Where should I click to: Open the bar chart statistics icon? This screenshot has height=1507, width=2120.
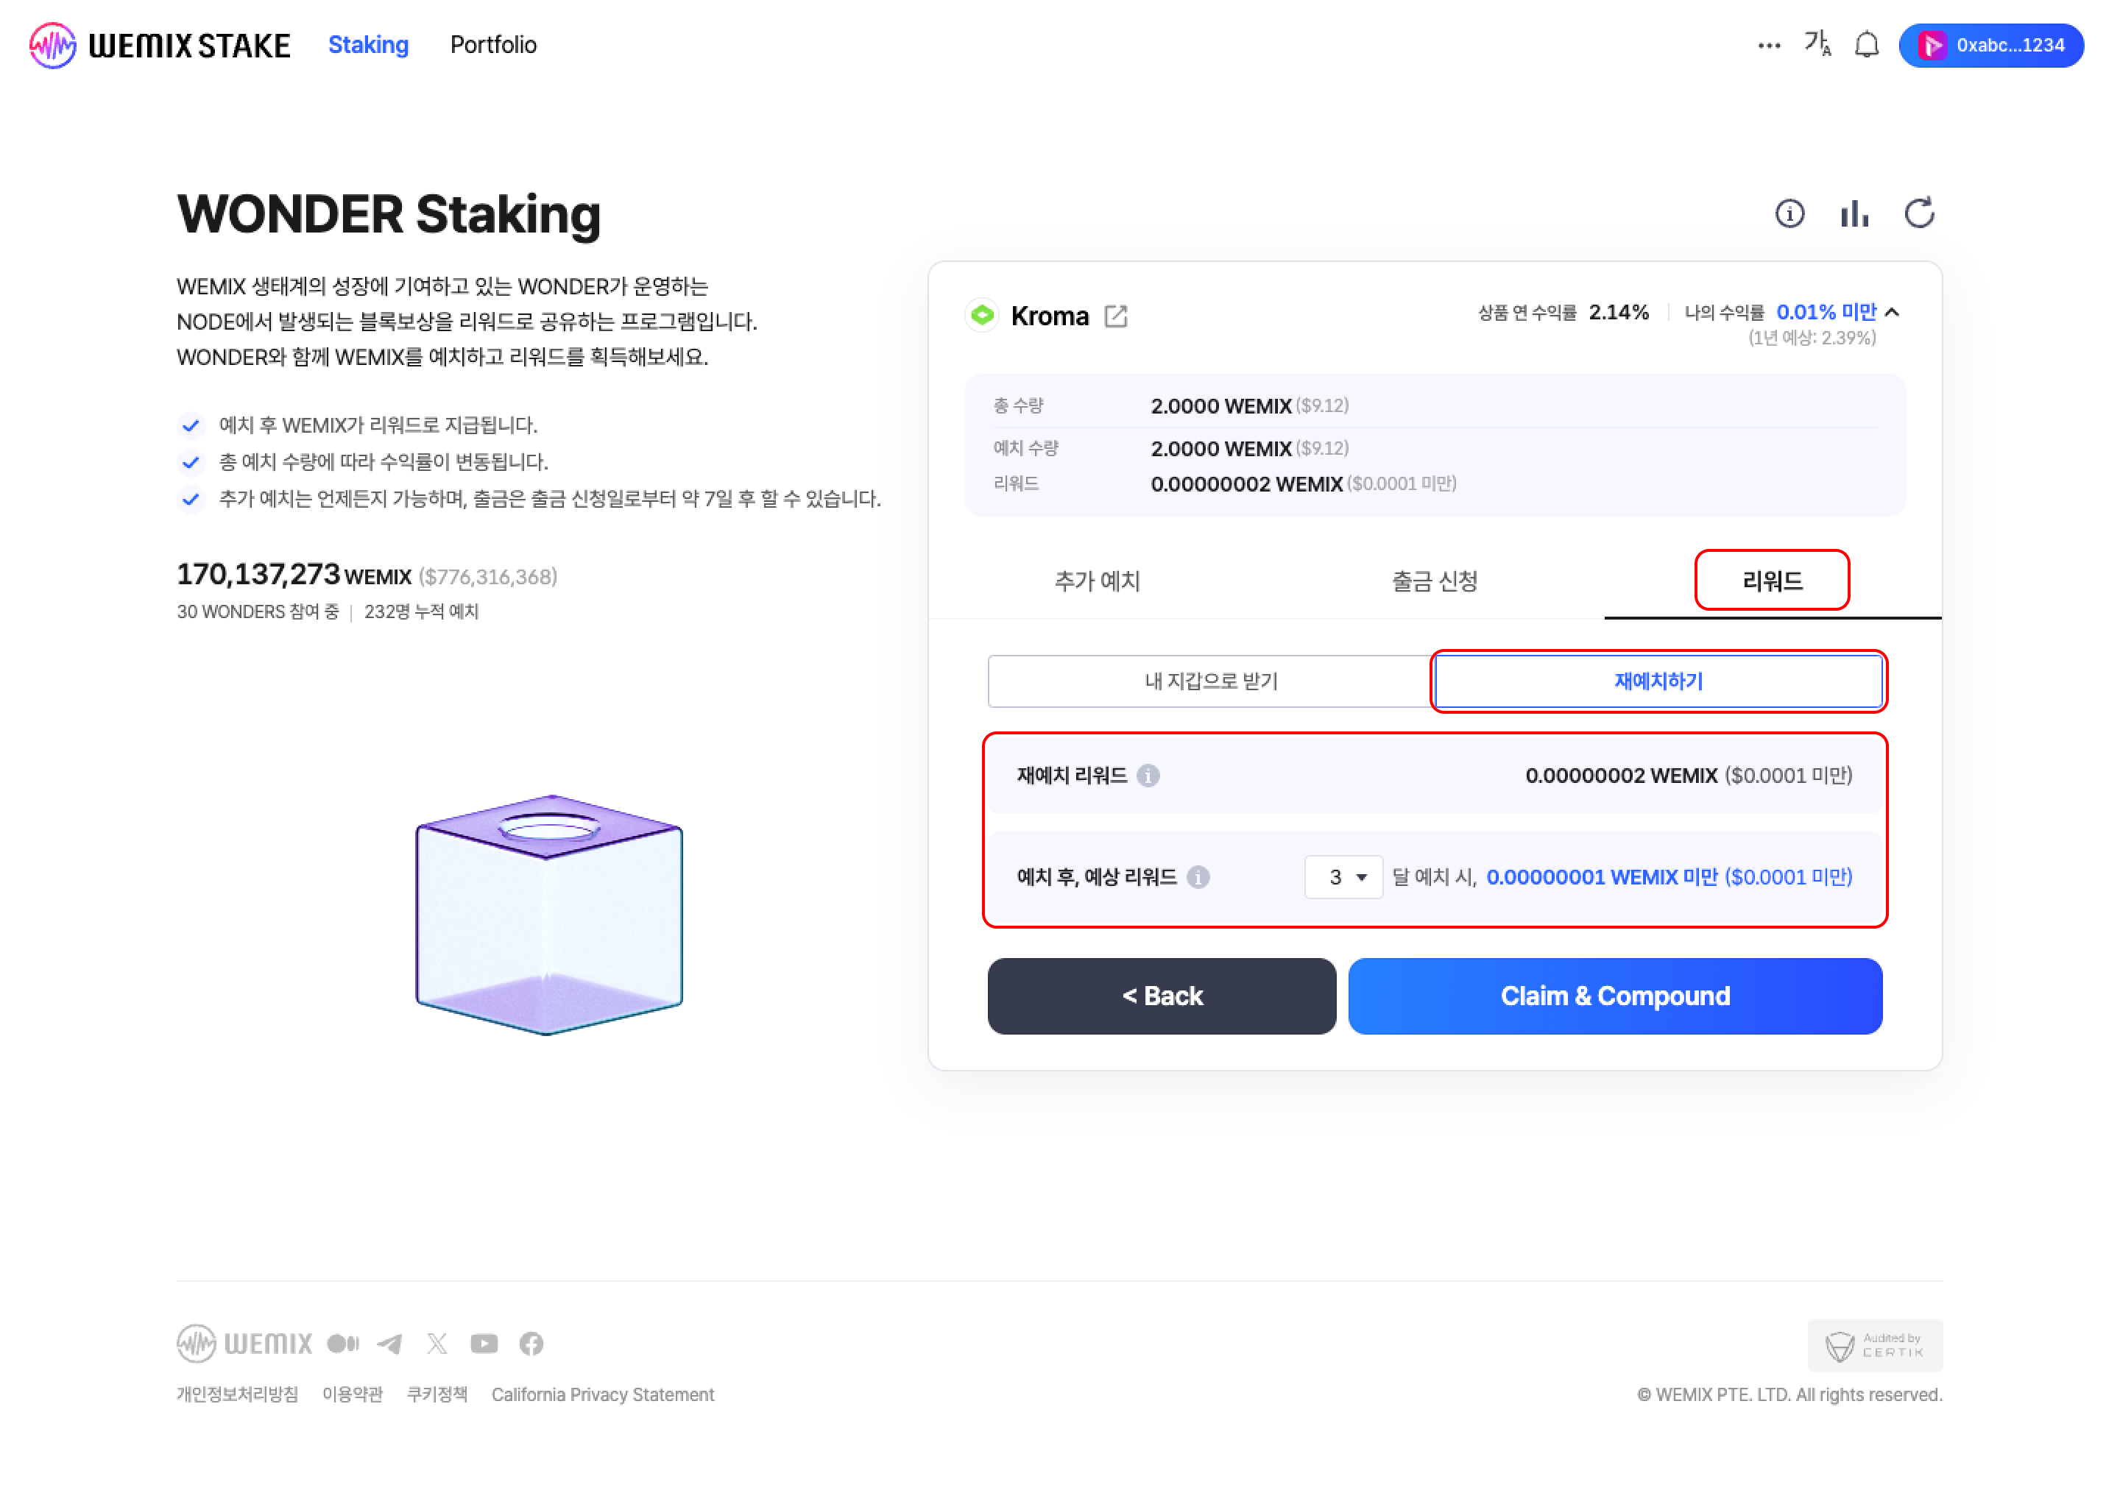[1854, 213]
